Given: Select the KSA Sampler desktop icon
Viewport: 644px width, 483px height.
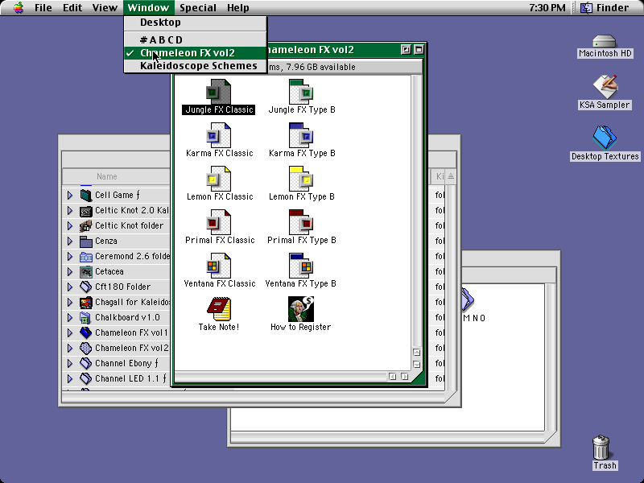Looking at the screenshot, I should point(605,87).
